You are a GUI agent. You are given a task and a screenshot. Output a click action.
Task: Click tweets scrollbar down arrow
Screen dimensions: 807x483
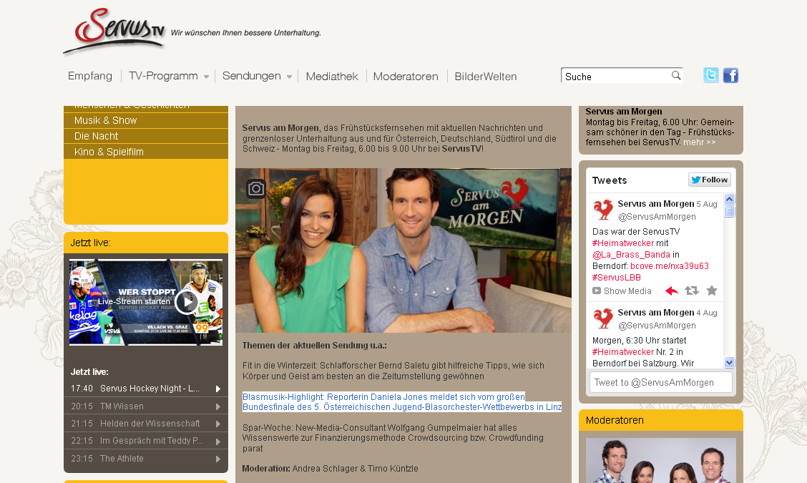click(x=729, y=363)
